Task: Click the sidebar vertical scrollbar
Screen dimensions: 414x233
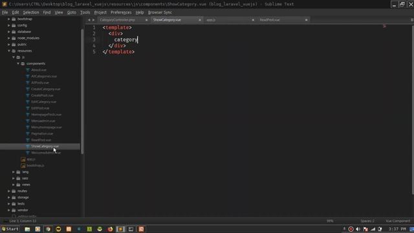Action: [x=82, y=91]
